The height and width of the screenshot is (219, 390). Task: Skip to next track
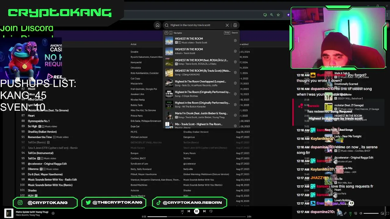(204, 211)
